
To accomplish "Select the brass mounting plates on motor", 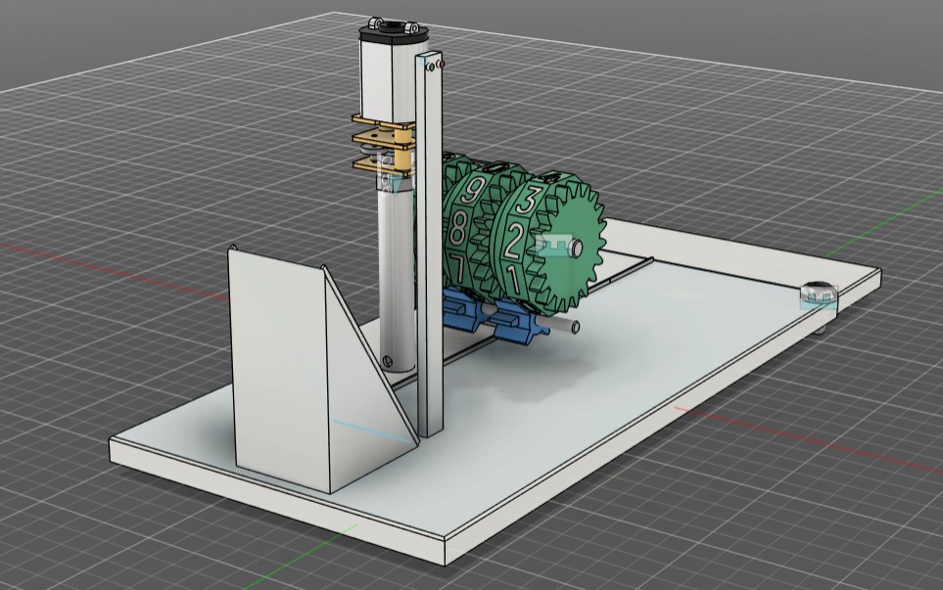I will (x=380, y=145).
